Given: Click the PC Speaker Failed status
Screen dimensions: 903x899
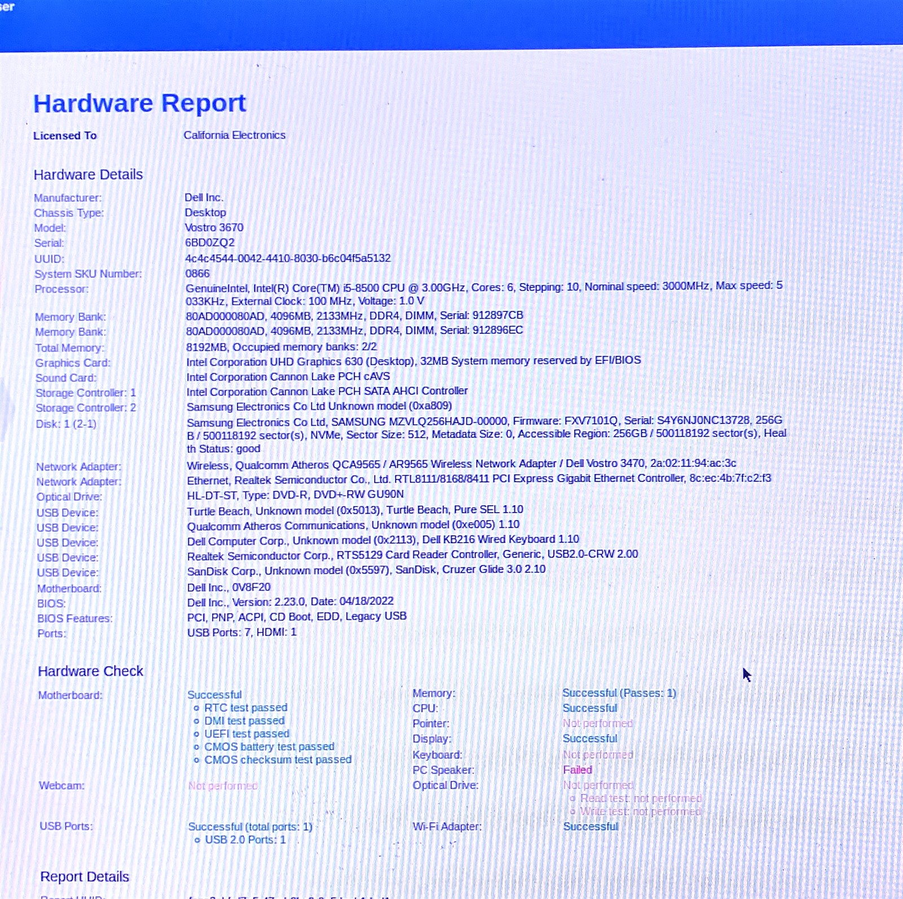Looking at the screenshot, I should point(577,770).
